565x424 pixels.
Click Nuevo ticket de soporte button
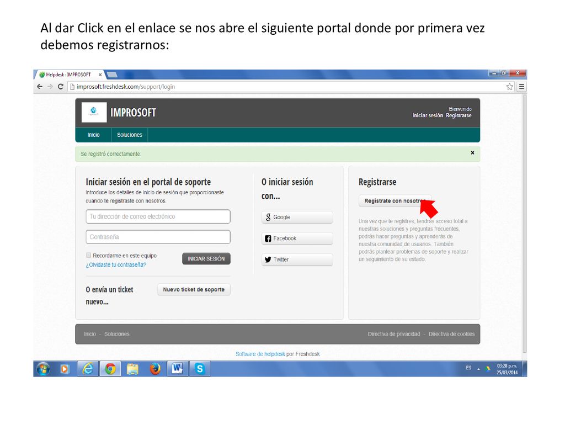194,289
